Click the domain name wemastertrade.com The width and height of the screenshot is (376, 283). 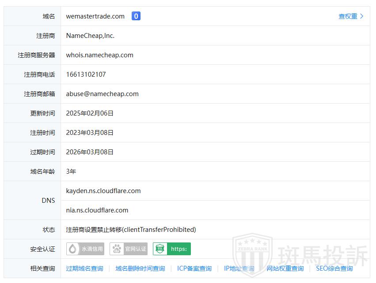click(x=95, y=16)
